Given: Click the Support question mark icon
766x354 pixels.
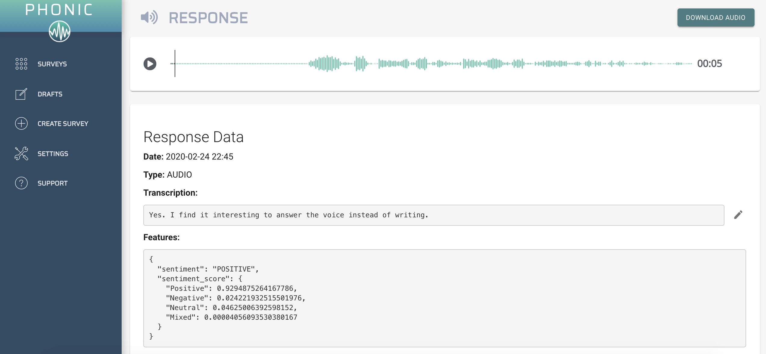Looking at the screenshot, I should click(x=21, y=183).
